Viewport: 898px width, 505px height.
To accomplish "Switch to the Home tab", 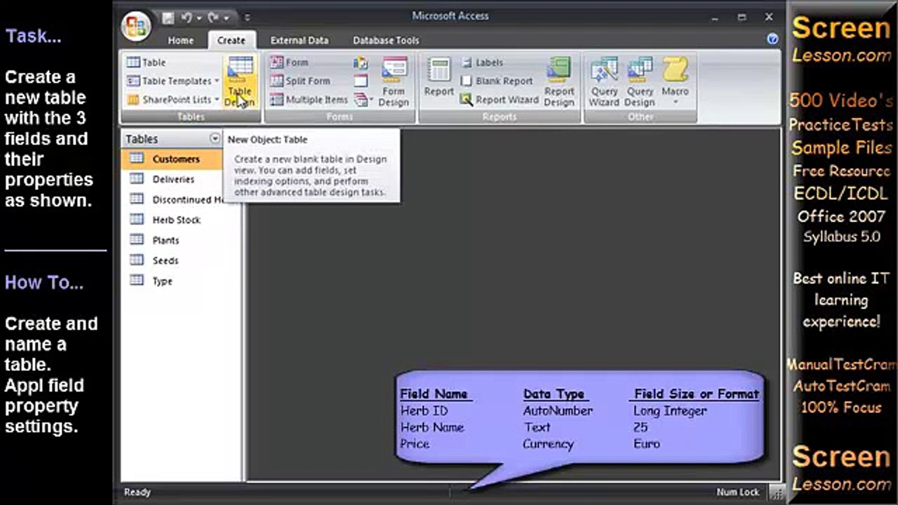I will [181, 41].
